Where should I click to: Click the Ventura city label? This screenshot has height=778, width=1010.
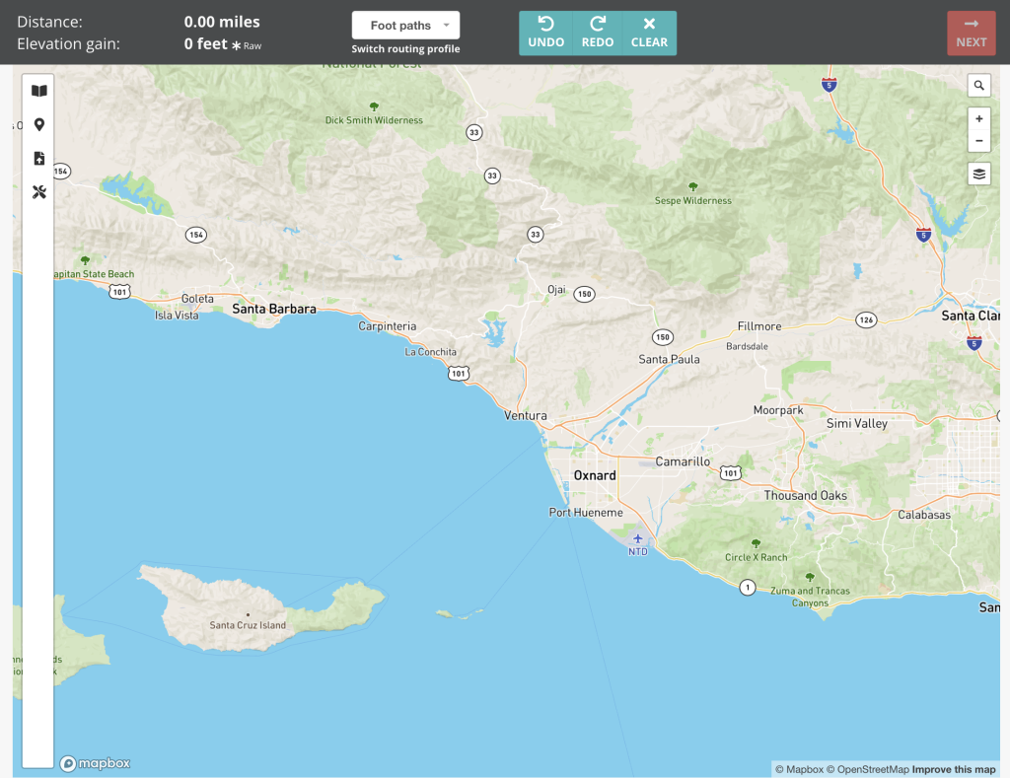526,415
